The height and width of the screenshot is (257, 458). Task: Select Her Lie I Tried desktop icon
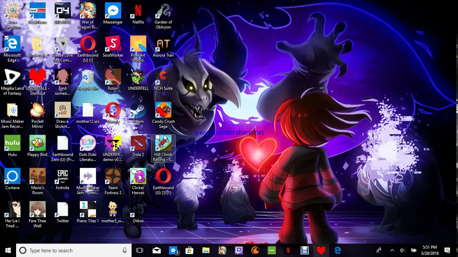point(12,215)
